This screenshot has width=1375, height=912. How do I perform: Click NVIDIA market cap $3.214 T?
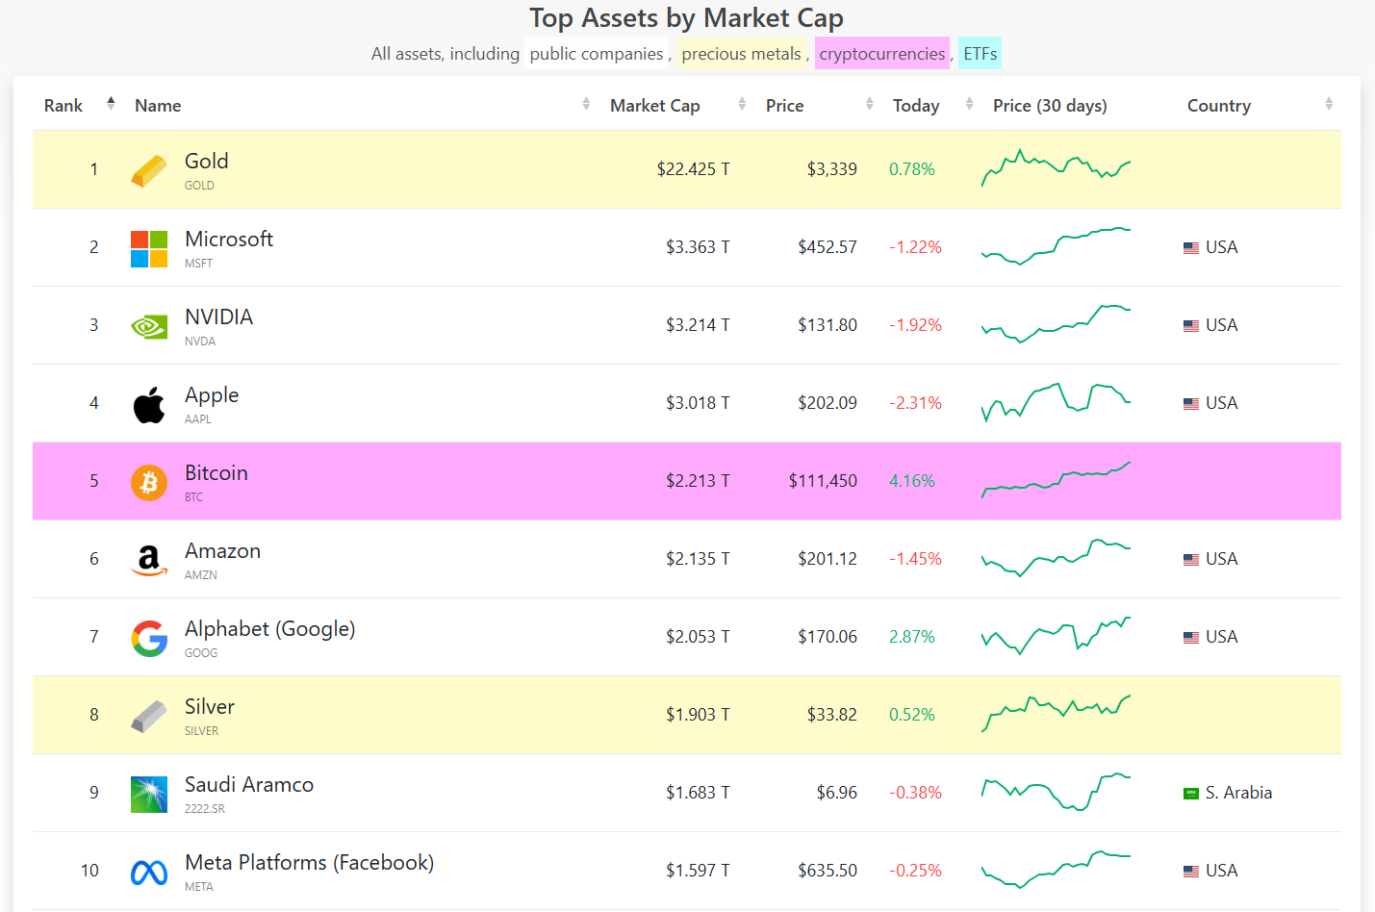(x=698, y=325)
